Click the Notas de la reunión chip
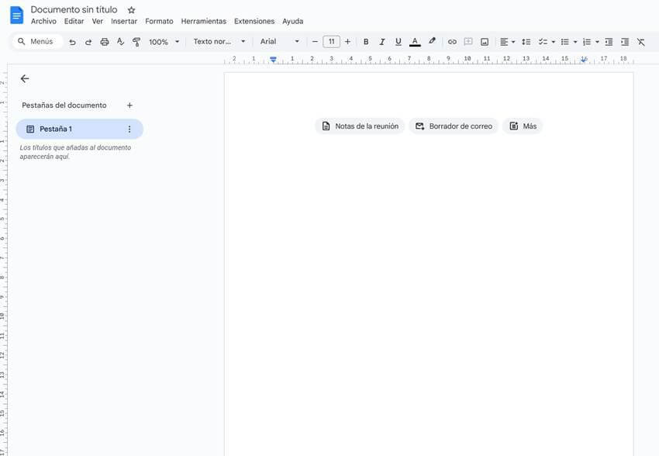The width and height of the screenshot is (659, 456). tap(360, 126)
